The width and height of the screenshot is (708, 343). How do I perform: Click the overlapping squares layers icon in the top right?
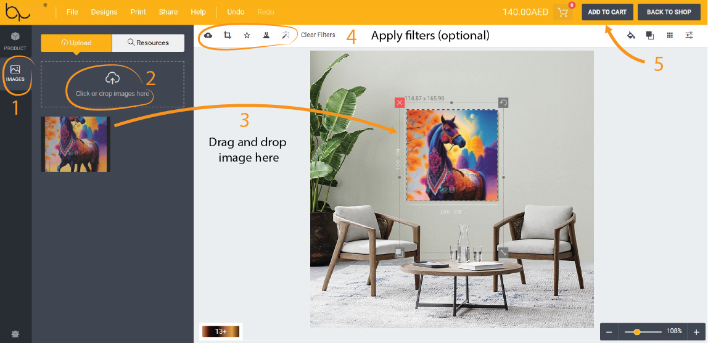point(650,35)
